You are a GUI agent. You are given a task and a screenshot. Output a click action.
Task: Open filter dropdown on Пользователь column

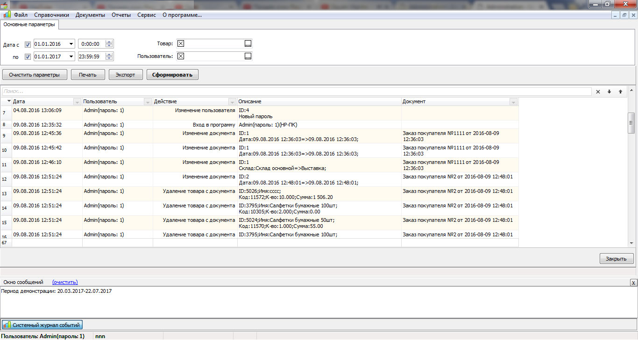148,102
